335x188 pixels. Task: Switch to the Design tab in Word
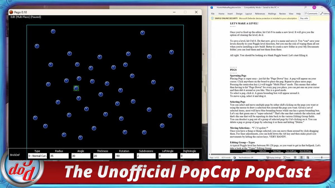pyautogui.click(x=239, y=14)
